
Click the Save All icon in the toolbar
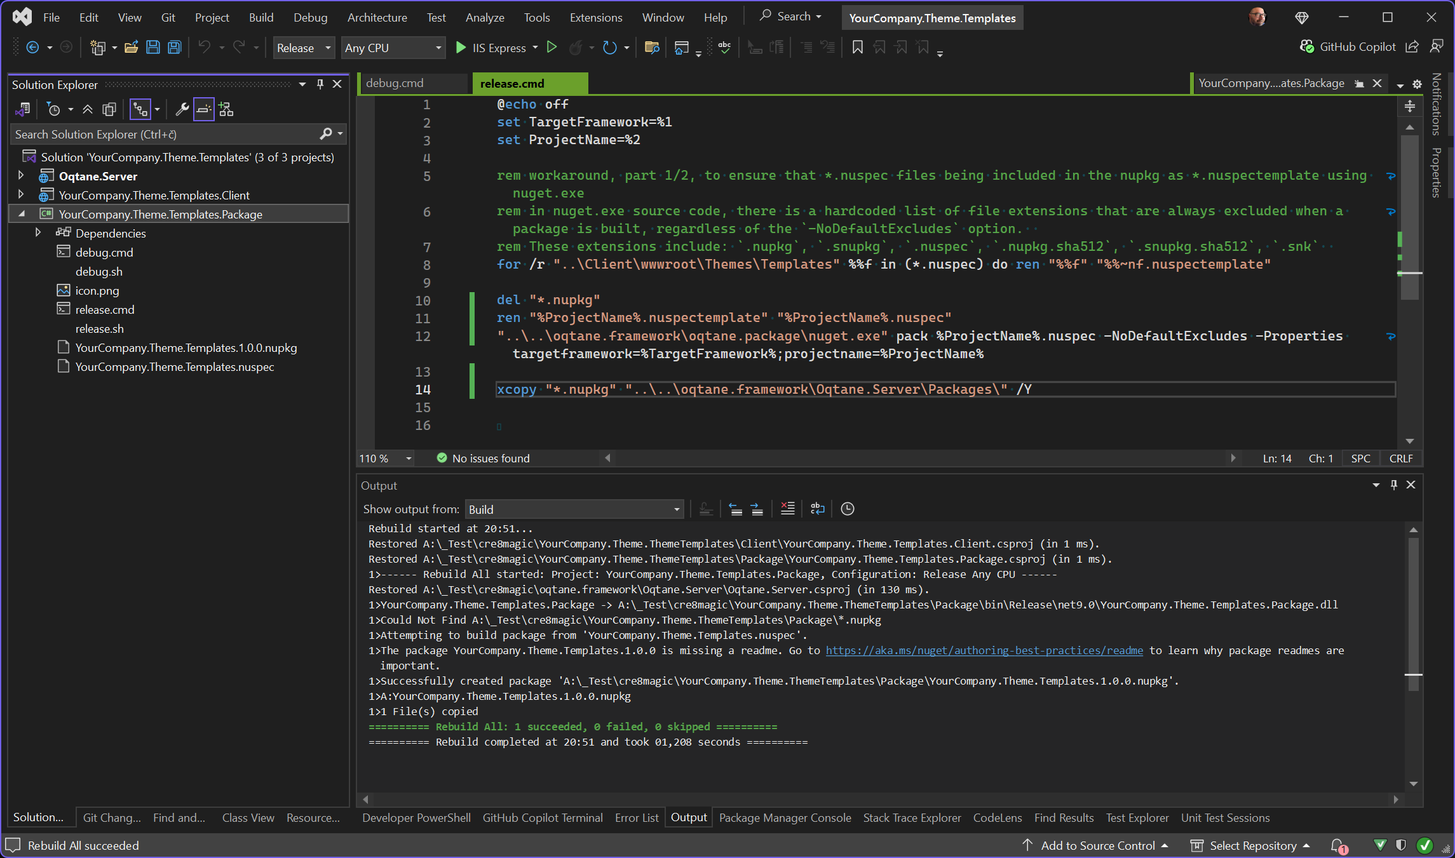coord(173,47)
